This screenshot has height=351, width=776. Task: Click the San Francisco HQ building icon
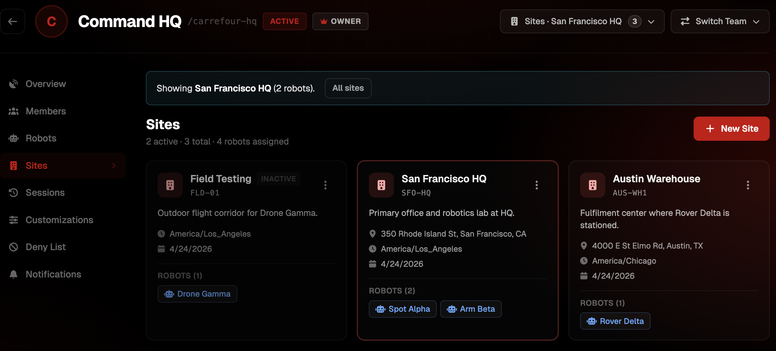click(x=381, y=185)
